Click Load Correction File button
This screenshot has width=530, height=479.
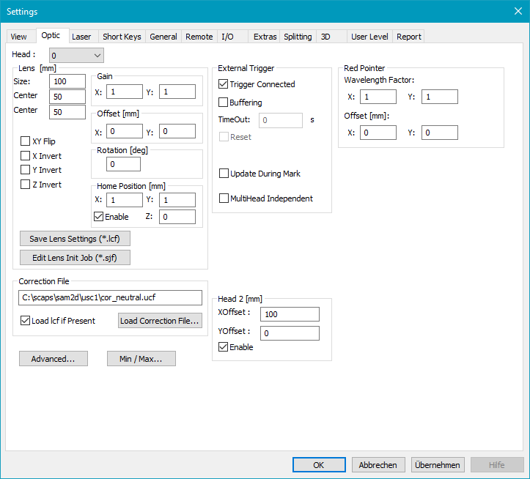(x=160, y=321)
